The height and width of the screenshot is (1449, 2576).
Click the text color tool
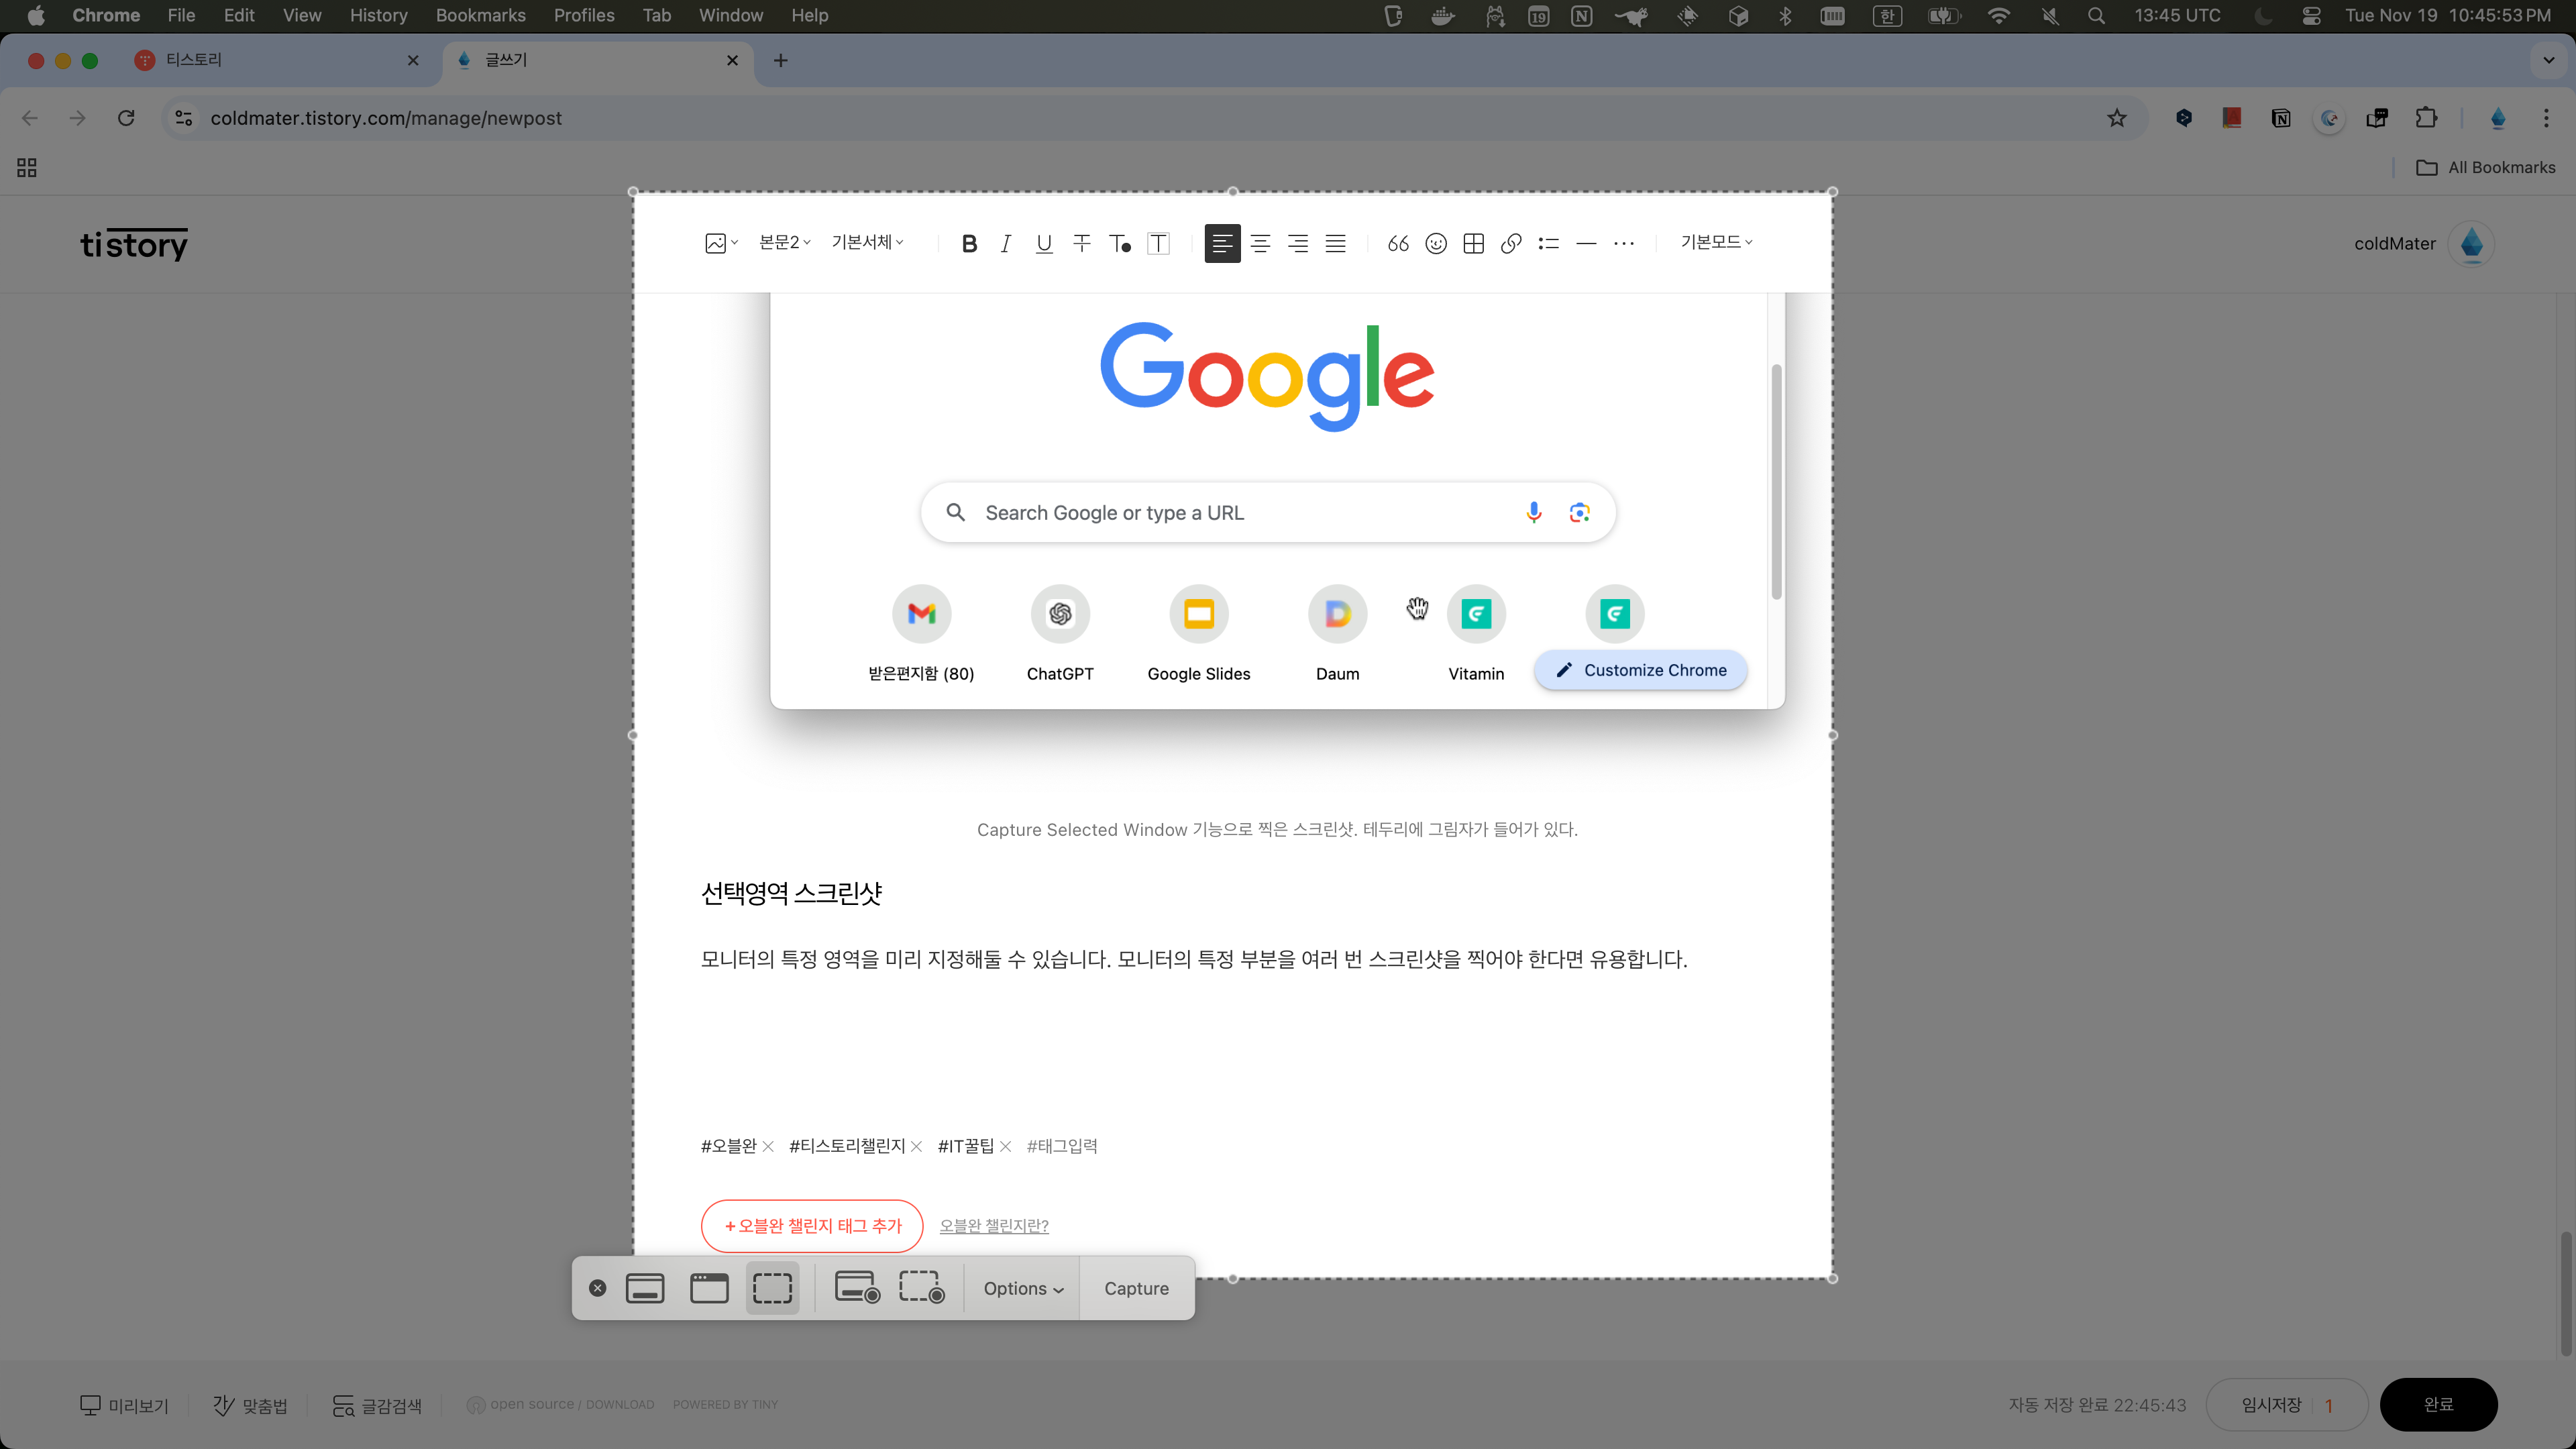(x=1120, y=243)
